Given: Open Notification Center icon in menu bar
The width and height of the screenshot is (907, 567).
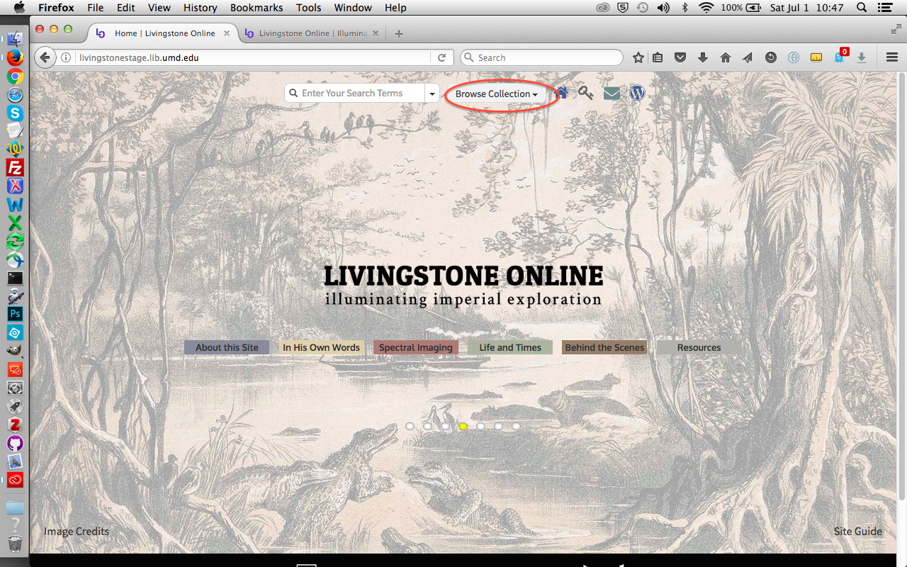Looking at the screenshot, I should (x=885, y=8).
